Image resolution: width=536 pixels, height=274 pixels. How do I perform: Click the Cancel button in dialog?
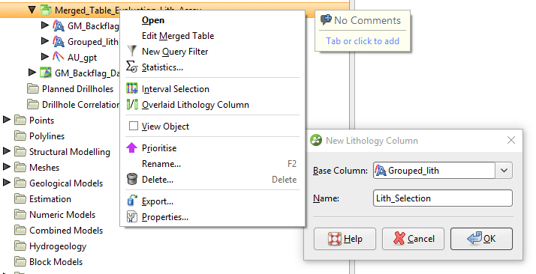click(413, 239)
